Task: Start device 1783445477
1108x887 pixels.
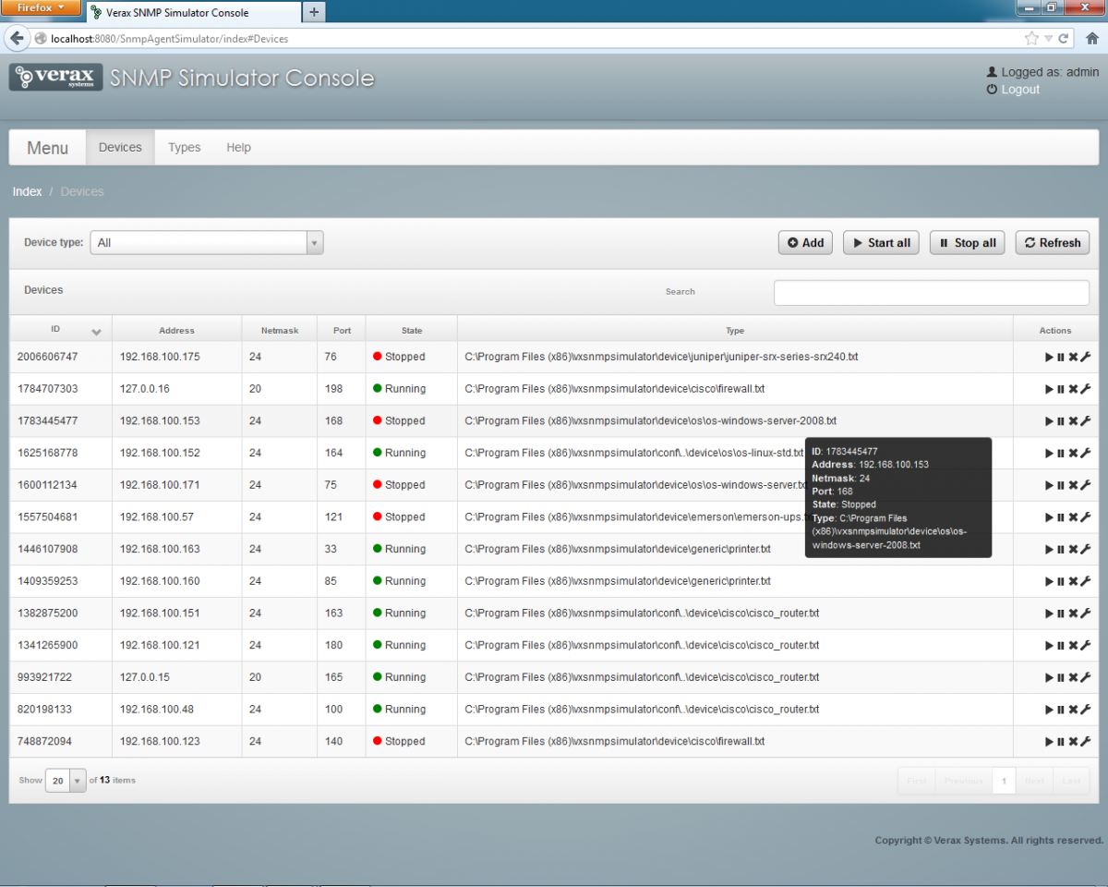Action: [x=1049, y=421]
